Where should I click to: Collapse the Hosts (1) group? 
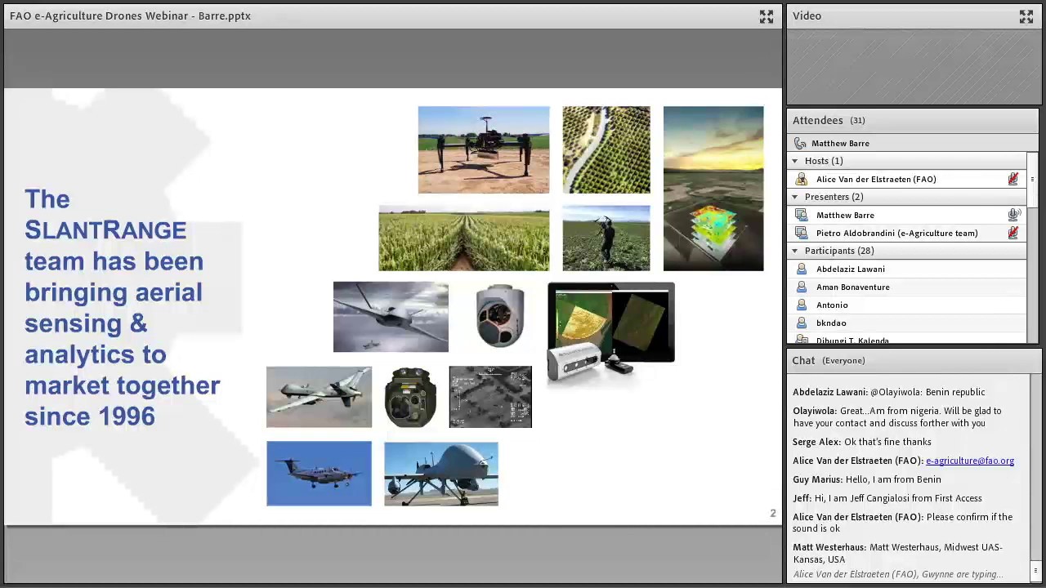794,161
